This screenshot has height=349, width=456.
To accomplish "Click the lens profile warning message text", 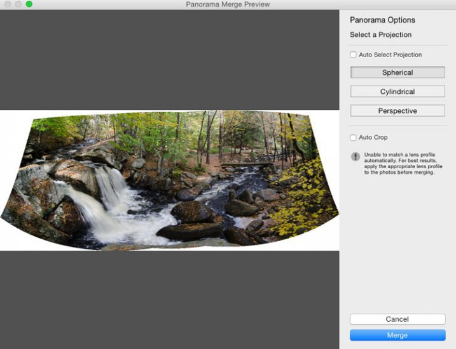I will [399, 164].
